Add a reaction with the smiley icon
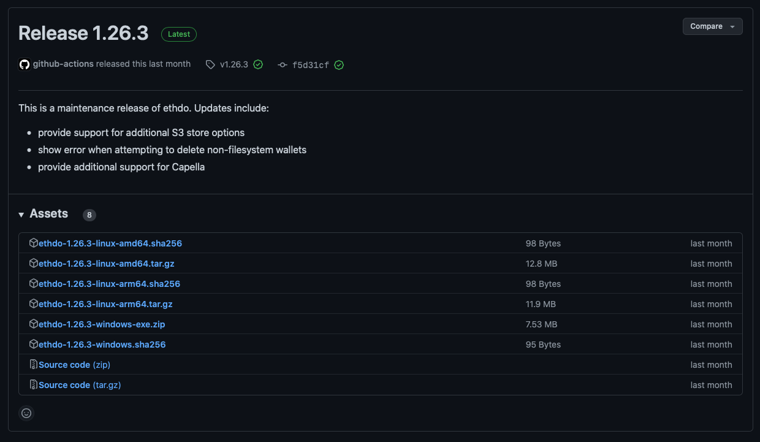 [x=26, y=413]
